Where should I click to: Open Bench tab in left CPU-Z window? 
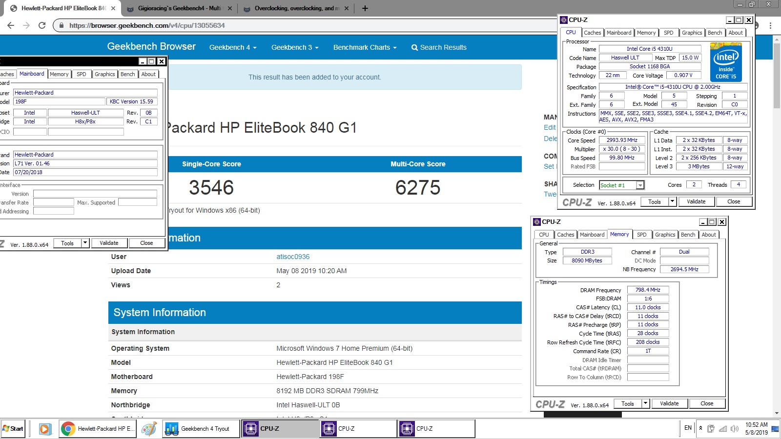[x=127, y=74]
